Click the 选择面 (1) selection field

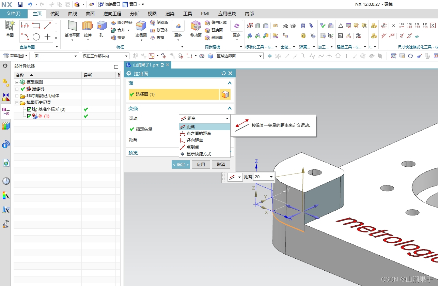tap(174, 94)
